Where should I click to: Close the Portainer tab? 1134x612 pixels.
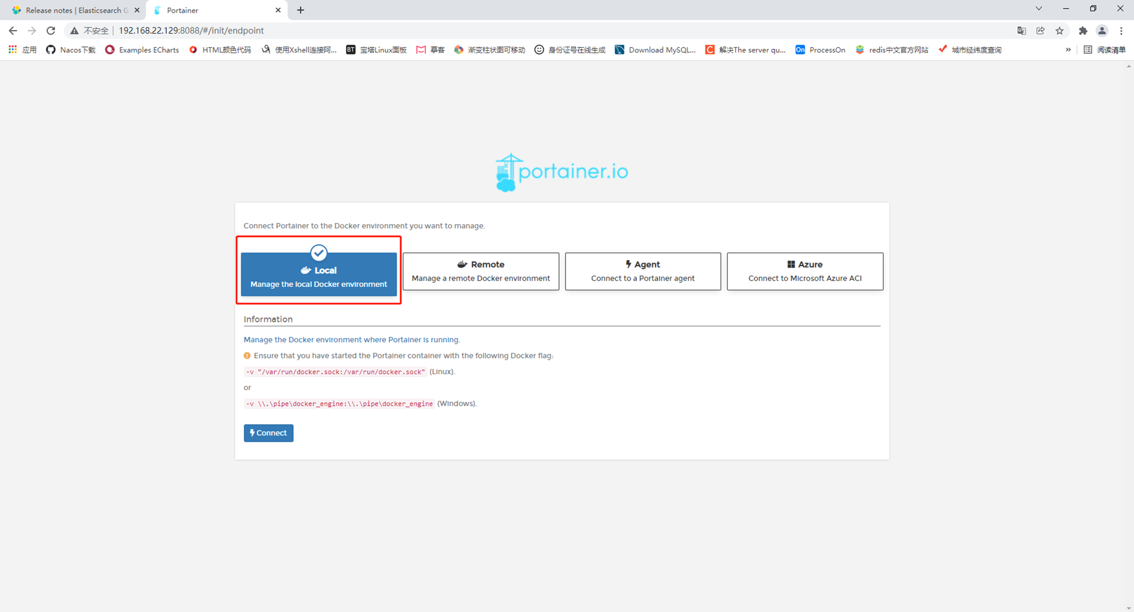point(278,10)
